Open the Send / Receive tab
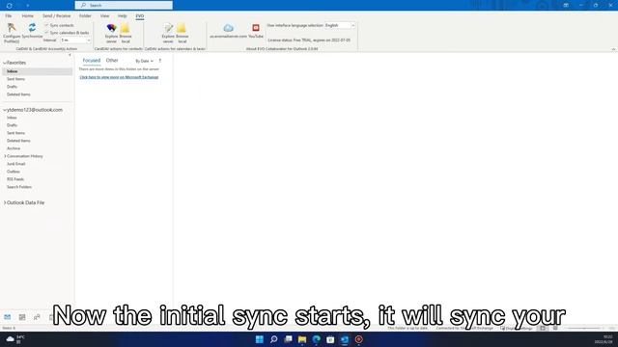This screenshot has width=618, height=347. tap(56, 15)
